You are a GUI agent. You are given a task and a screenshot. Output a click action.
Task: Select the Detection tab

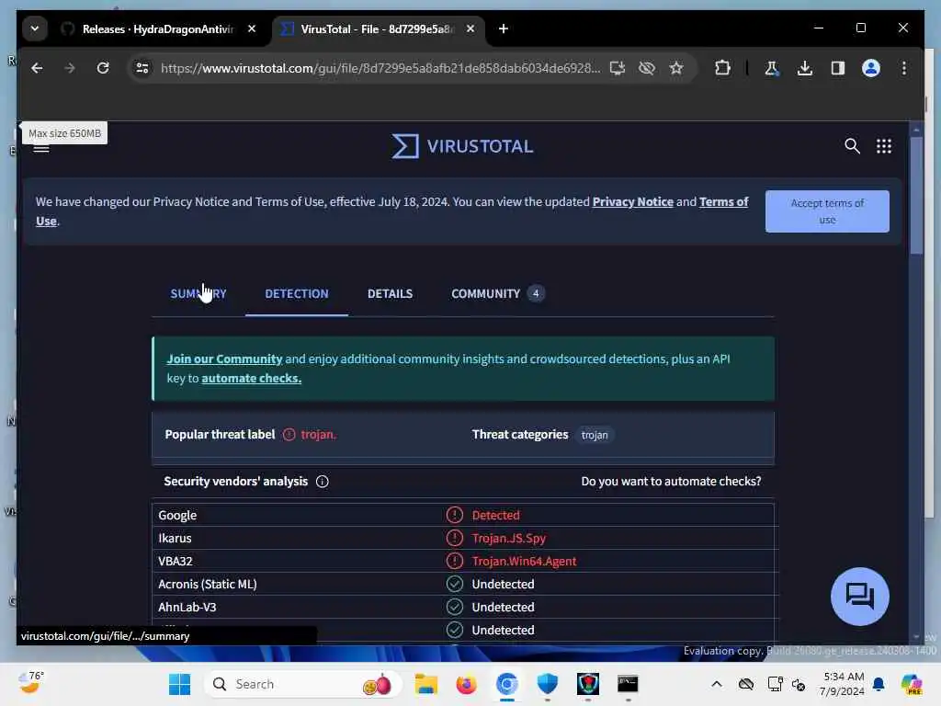click(297, 293)
